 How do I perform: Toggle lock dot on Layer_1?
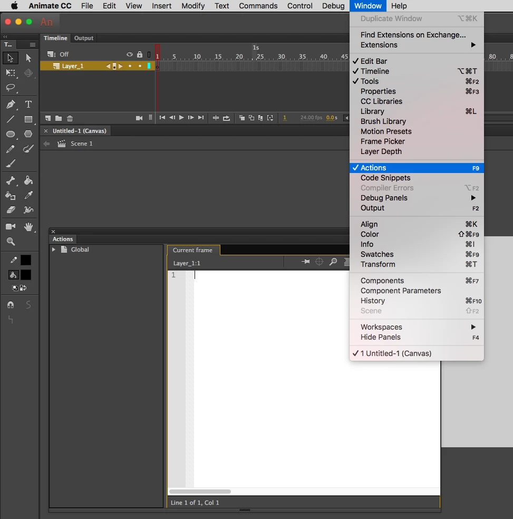140,66
